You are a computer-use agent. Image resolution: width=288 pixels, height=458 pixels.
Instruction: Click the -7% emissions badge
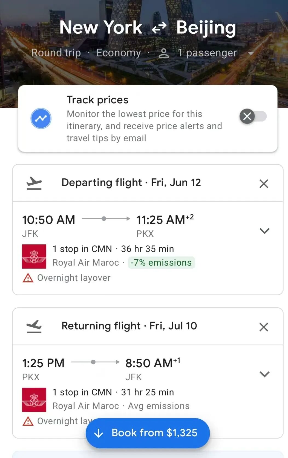pyautogui.click(x=161, y=263)
